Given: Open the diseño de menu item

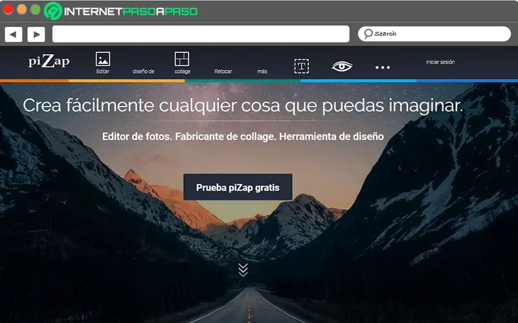Looking at the screenshot, I should (143, 71).
